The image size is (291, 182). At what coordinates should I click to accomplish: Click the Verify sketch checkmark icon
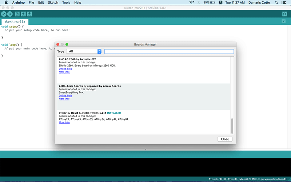click(4, 14)
